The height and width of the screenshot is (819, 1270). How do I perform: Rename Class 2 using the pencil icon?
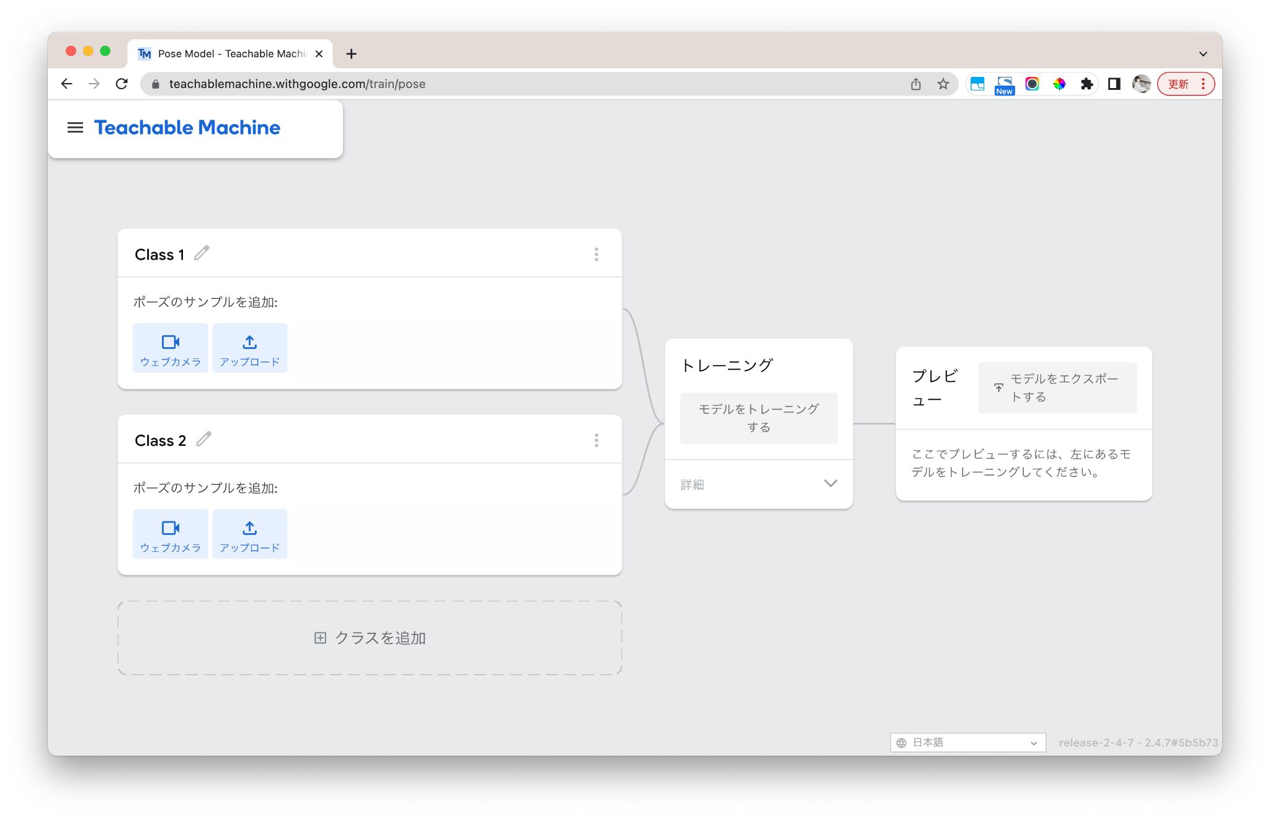(x=203, y=439)
